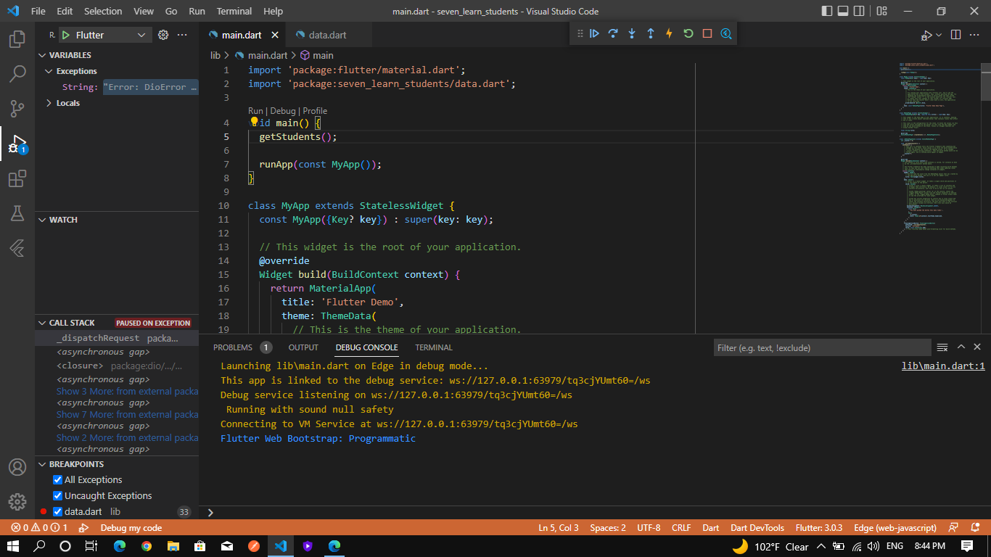The height and width of the screenshot is (557, 991).
Task: Click the debug console filter field
Action: [x=822, y=347]
